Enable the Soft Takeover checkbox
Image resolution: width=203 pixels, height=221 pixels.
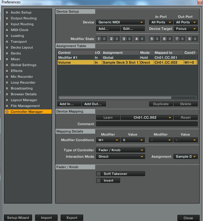coord(99,174)
